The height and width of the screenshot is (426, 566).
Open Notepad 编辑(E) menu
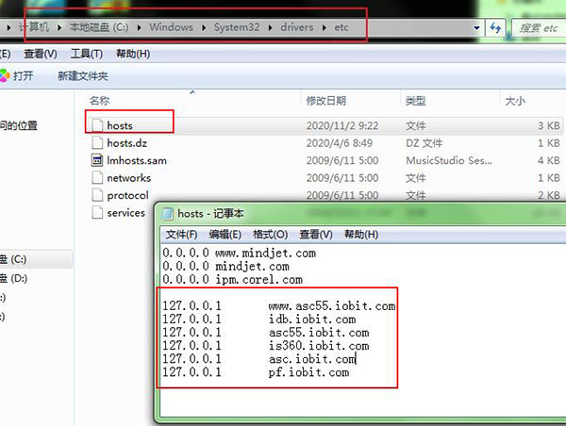pyautogui.click(x=225, y=235)
